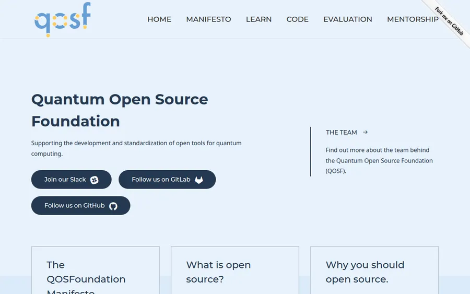
Task: Click the QOSF logo
Action: (62, 19)
